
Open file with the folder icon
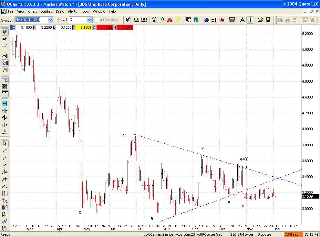(x=260, y=20)
